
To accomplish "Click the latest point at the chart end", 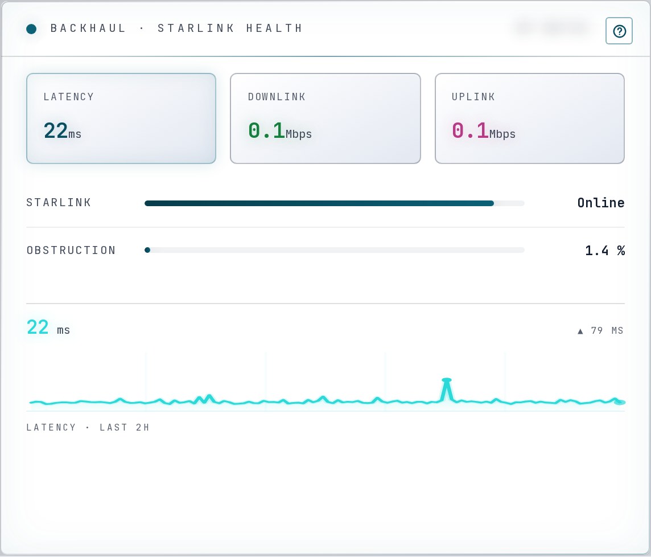I will 620,402.
